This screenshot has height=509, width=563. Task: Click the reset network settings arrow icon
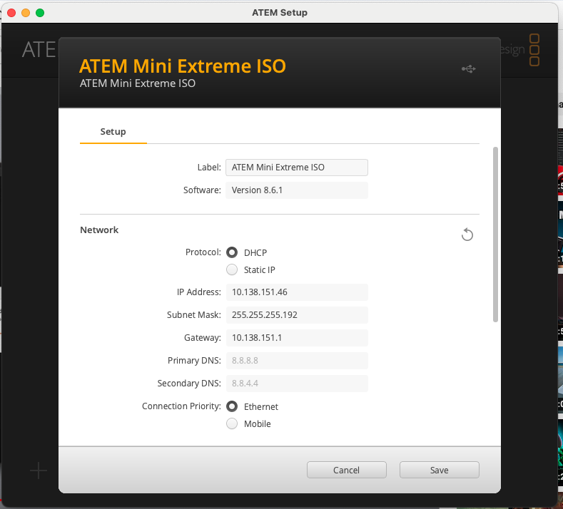pos(467,235)
